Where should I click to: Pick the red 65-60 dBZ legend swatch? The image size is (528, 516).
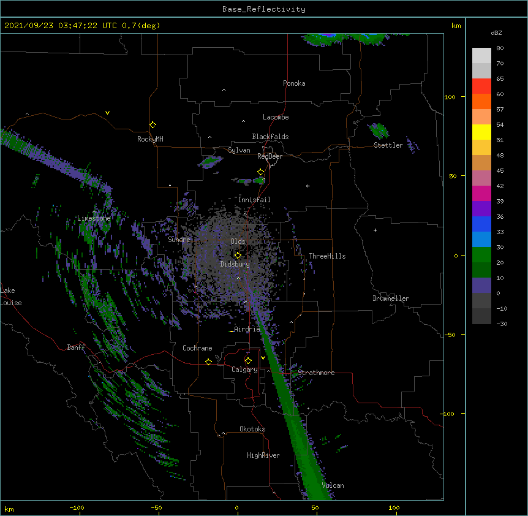[481, 86]
